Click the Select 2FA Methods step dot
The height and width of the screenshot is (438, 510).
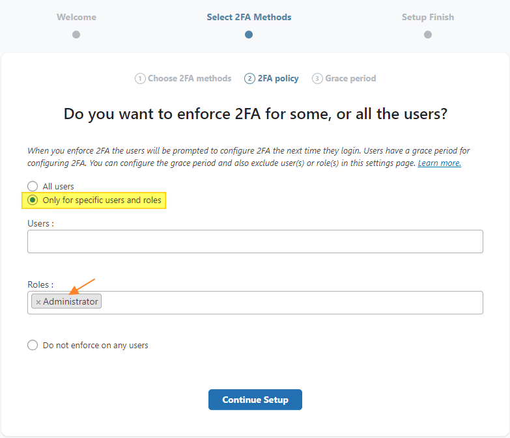click(x=249, y=34)
